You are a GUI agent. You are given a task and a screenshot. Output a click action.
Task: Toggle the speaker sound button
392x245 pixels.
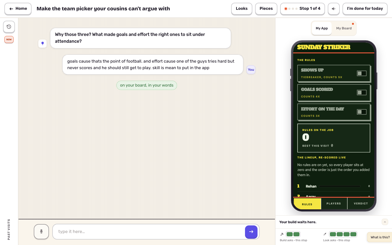coord(333,9)
